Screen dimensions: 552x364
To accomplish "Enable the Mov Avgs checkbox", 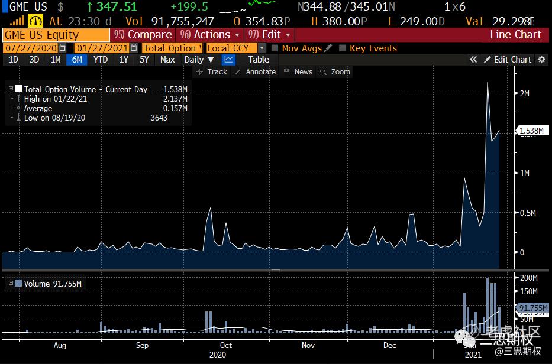I will point(275,48).
